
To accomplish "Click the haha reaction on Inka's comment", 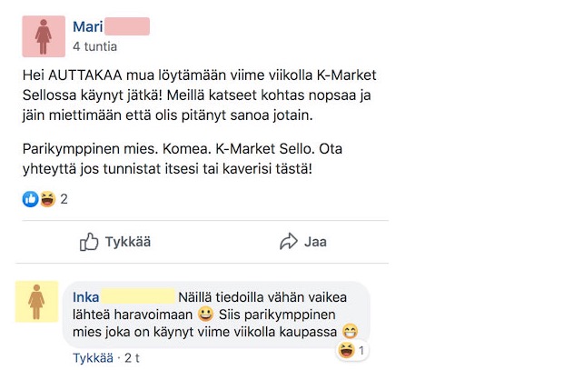I will (x=345, y=350).
